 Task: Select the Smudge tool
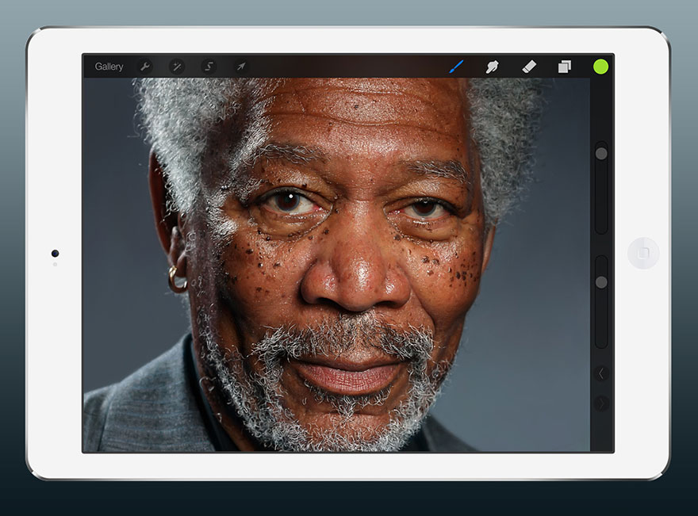(x=492, y=67)
